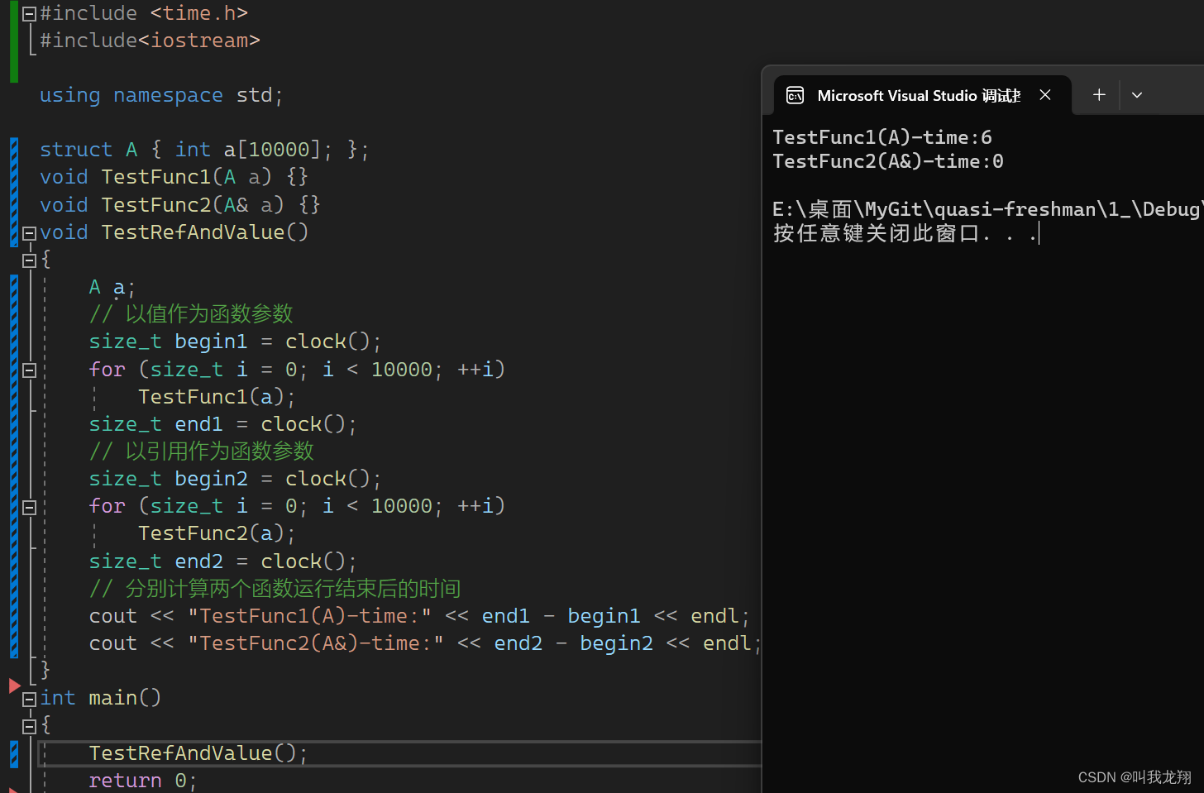The height and width of the screenshot is (793, 1204).
Task: Click the void TestFunc1(A a) declaration
Action: (x=174, y=177)
